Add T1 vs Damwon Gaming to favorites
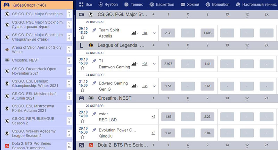This screenshot has height=150, width=278. pyautogui.click(x=82, y=68)
